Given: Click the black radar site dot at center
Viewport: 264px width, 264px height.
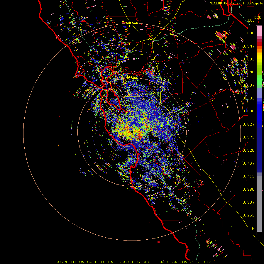Looking at the screenshot, I should 132,132.
